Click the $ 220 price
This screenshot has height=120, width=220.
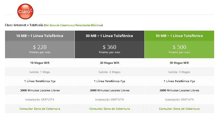click(40, 47)
